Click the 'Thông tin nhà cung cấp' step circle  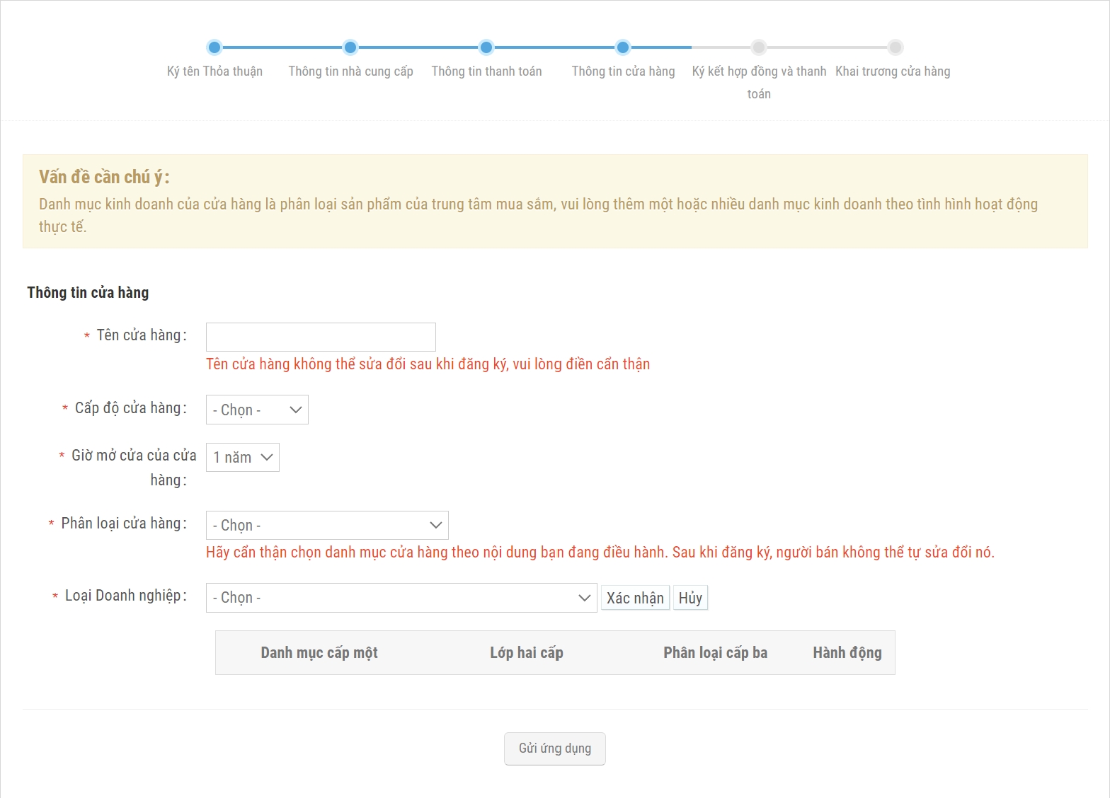coord(350,47)
